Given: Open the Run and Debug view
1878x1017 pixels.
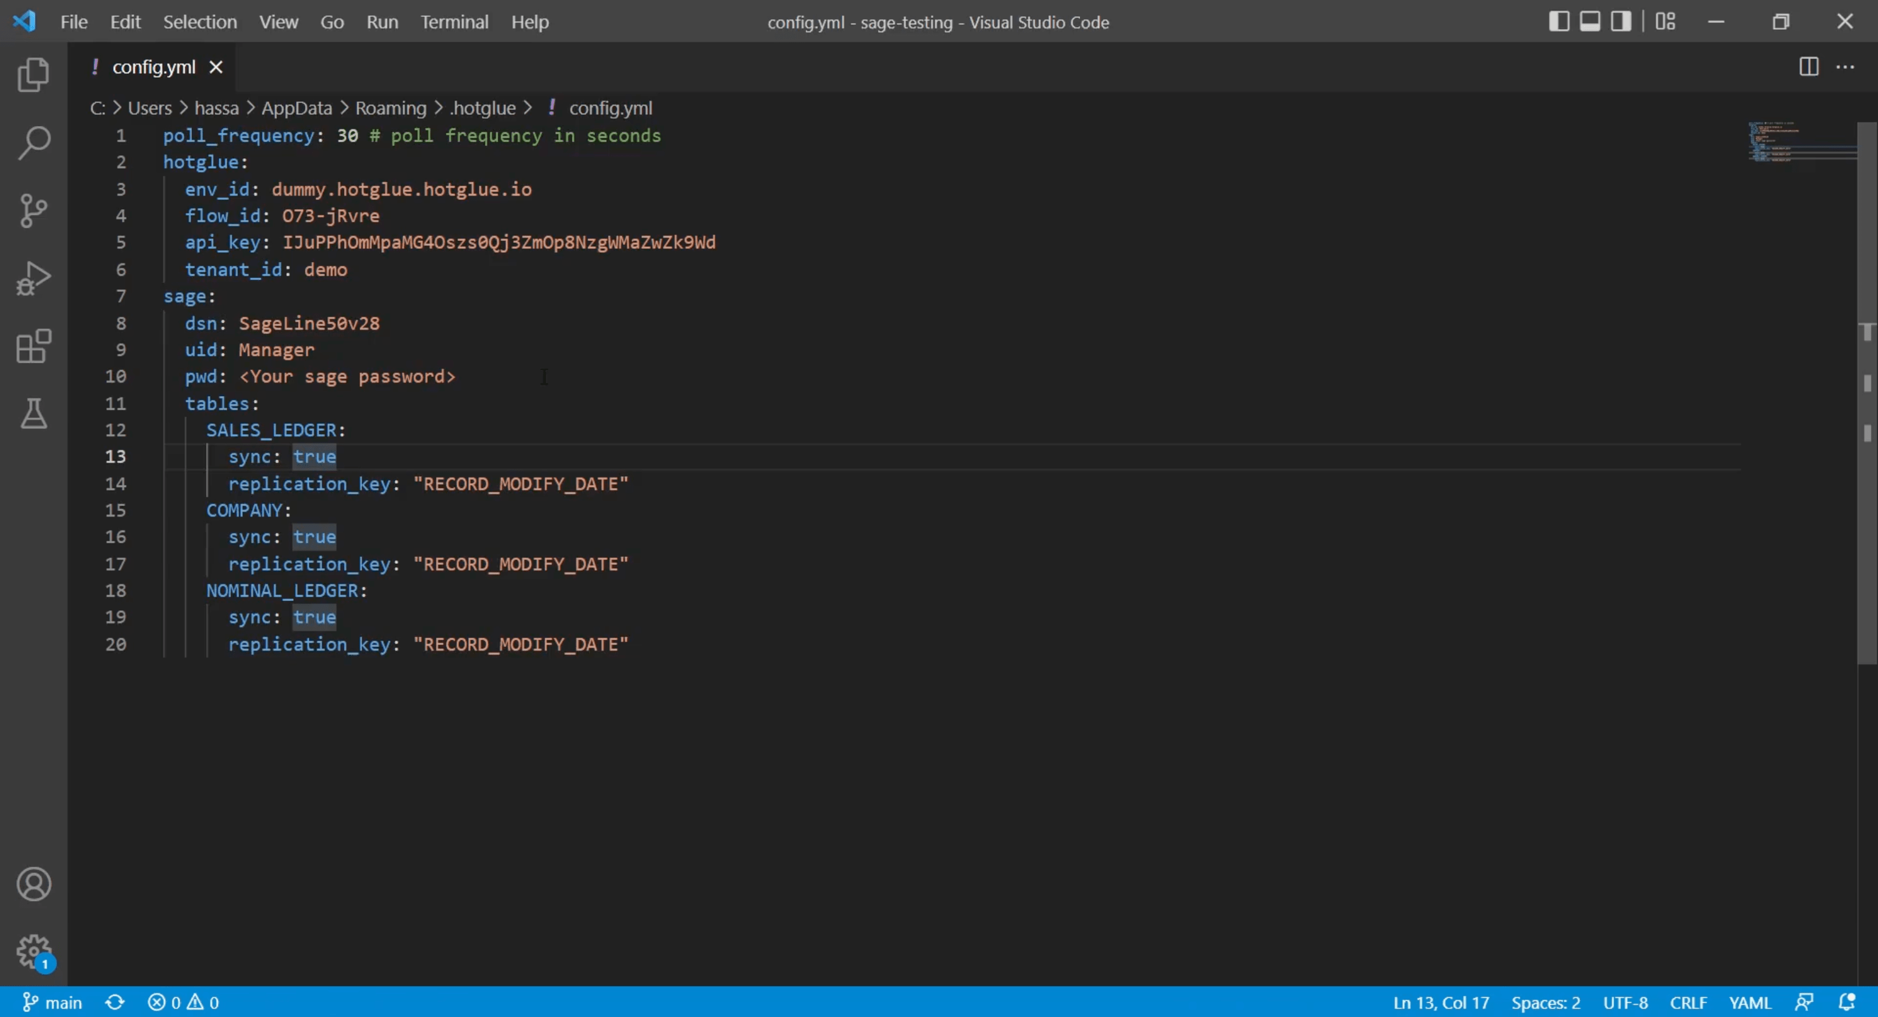Looking at the screenshot, I should [34, 279].
